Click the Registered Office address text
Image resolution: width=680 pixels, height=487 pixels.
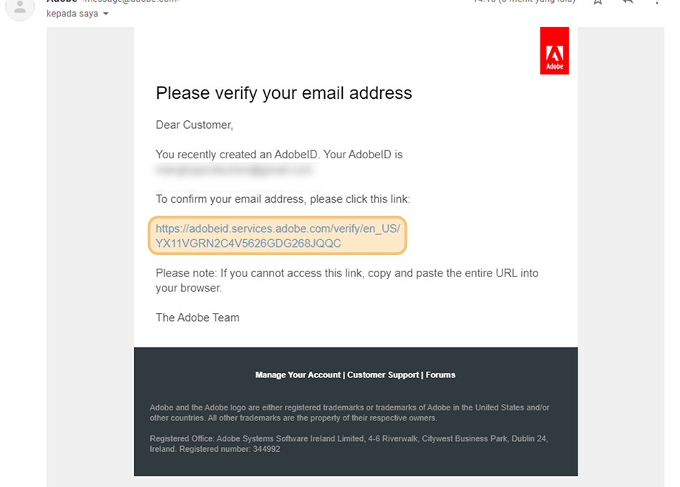point(349,443)
